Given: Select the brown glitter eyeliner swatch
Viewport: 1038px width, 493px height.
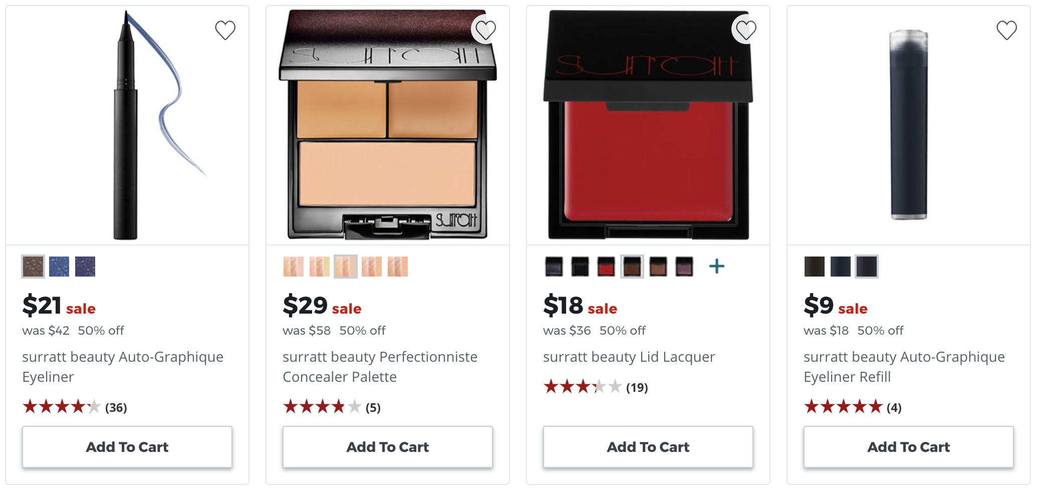Looking at the screenshot, I should click(x=33, y=267).
